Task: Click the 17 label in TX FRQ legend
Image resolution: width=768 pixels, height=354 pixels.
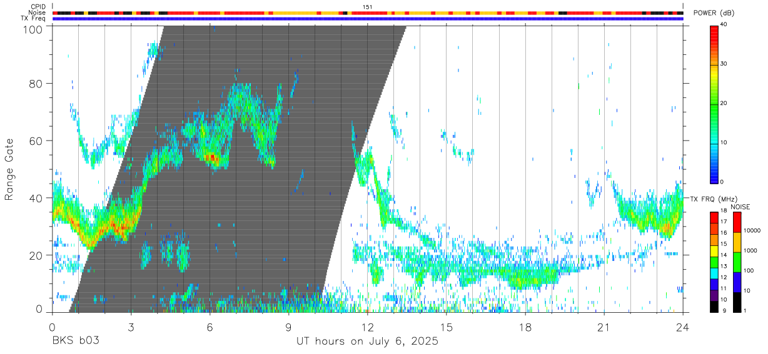Action: click(x=723, y=222)
